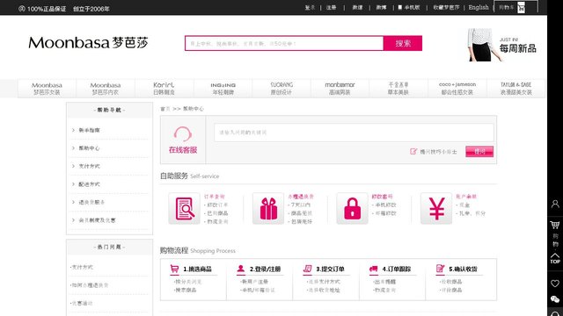Open user account icon in right sidebar
Screen dimensions: 563x316
(555, 204)
